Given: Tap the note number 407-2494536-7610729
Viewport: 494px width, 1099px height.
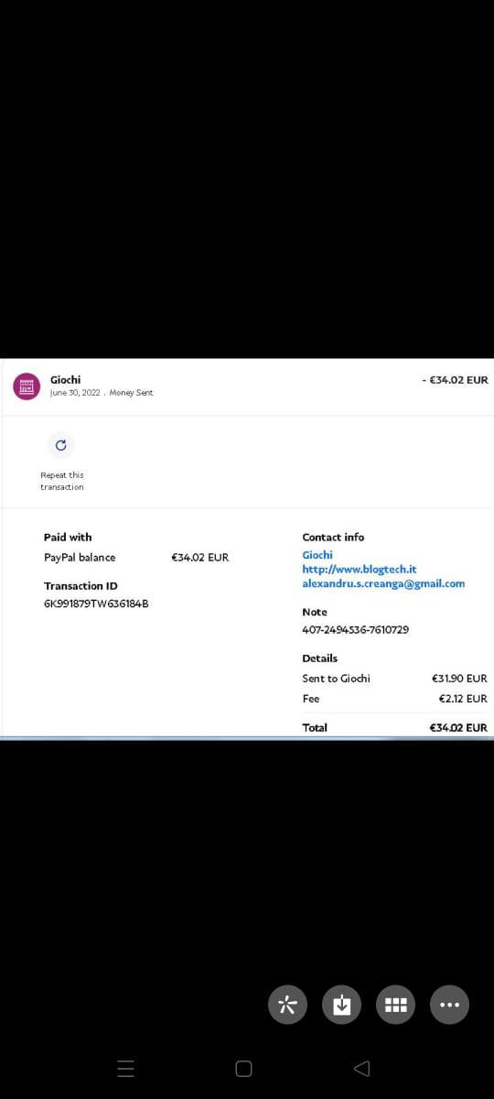Looking at the screenshot, I should pyautogui.click(x=356, y=630).
